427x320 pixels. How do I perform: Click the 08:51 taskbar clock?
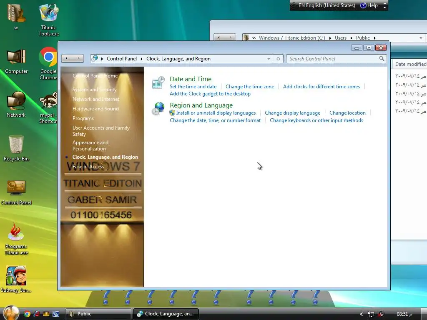tap(404, 314)
